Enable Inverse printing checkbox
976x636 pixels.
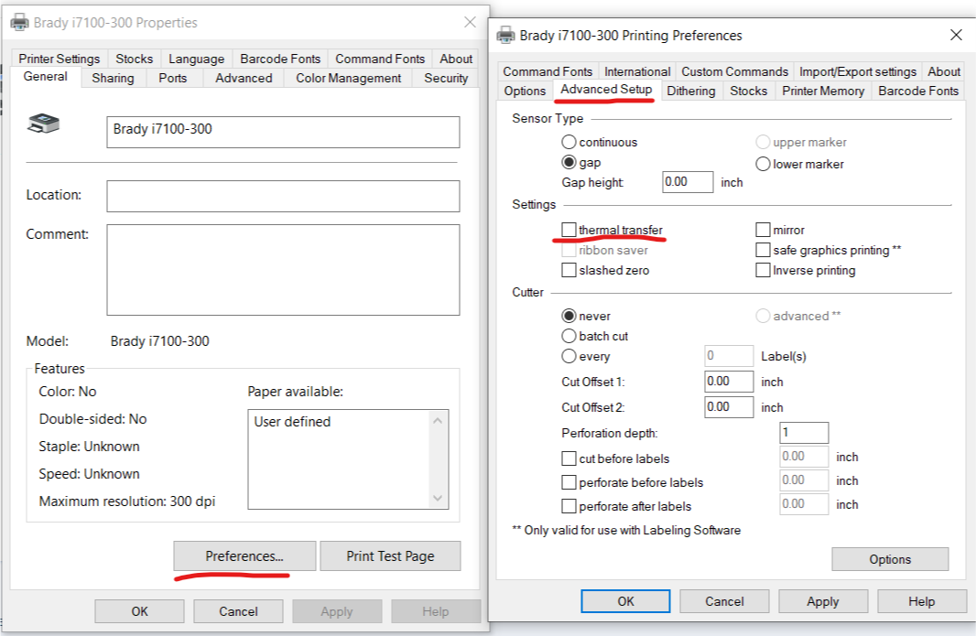point(763,270)
